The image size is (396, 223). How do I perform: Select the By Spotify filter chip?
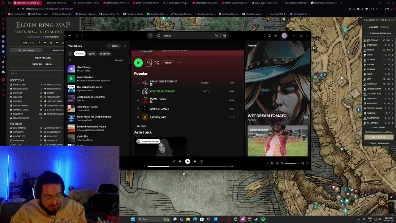click(x=105, y=54)
